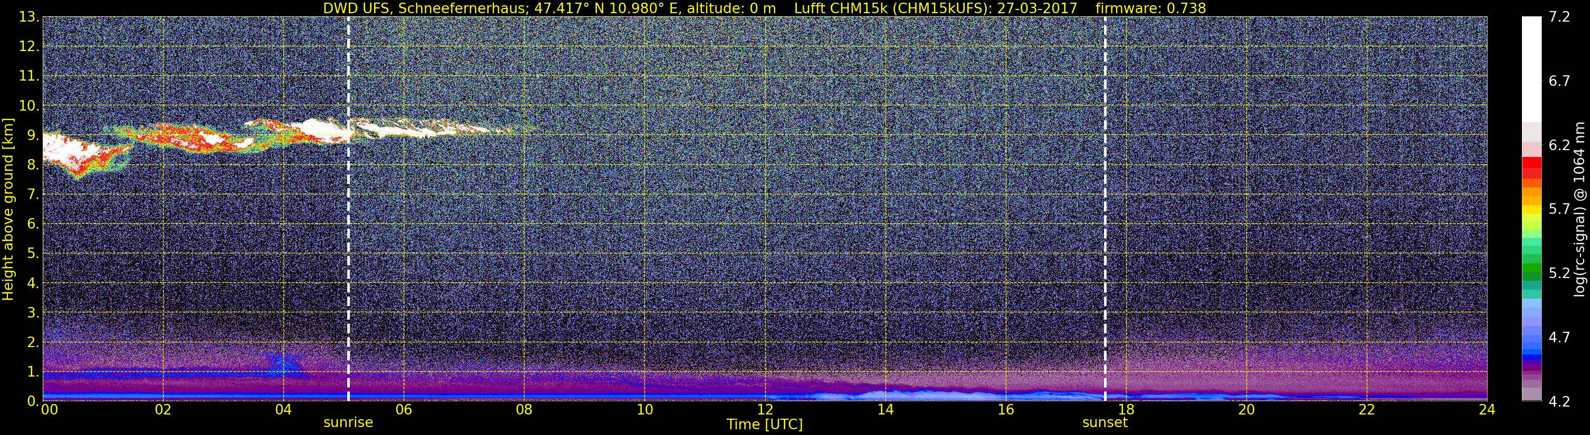Click the 'DWD UFS, Schneefernerhaus' station title text

[x=425, y=8]
